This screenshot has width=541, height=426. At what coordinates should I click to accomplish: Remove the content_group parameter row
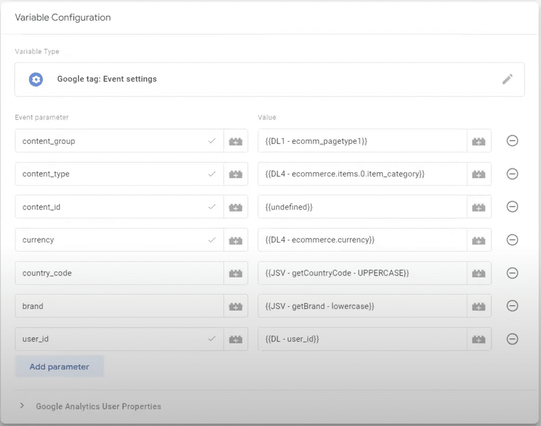512,141
